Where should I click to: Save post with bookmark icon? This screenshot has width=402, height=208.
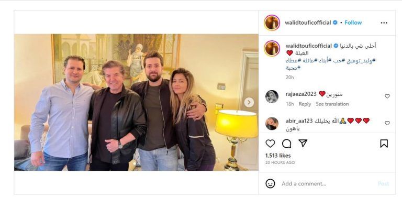(x=384, y=144)
